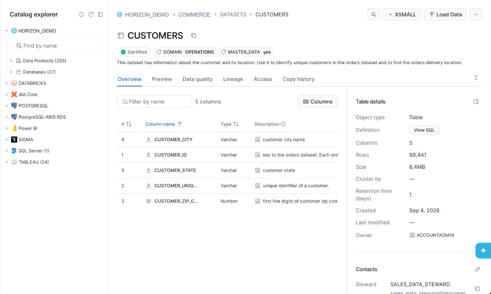
Task: Click the PostgreSQL-AWS RDS elephant icon
Action: (x=14, y=117)
